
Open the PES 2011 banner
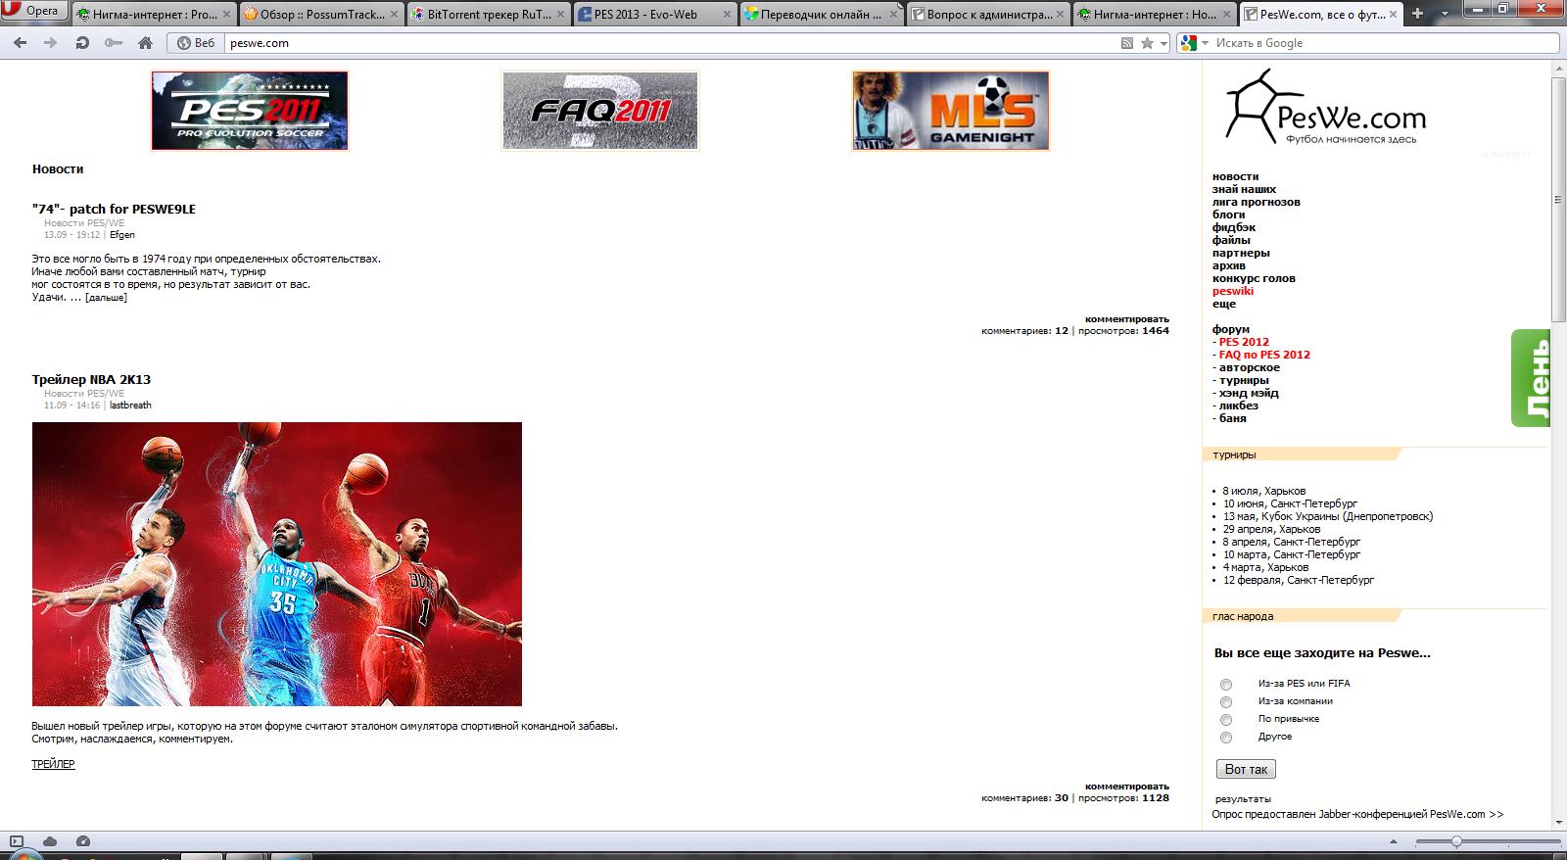point(250,111)
